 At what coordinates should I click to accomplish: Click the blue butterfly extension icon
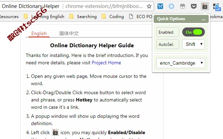[x=160, y=6]
